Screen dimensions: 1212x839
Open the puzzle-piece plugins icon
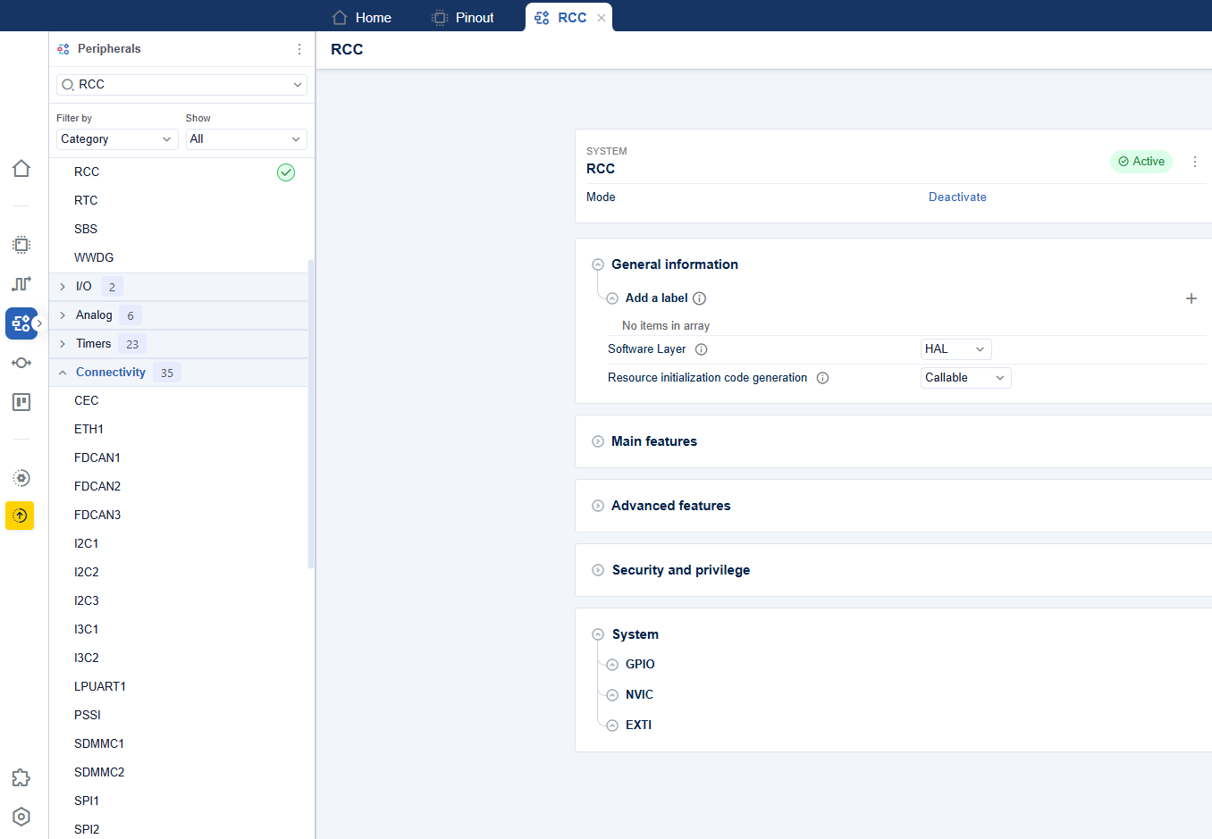coord(21,778)
